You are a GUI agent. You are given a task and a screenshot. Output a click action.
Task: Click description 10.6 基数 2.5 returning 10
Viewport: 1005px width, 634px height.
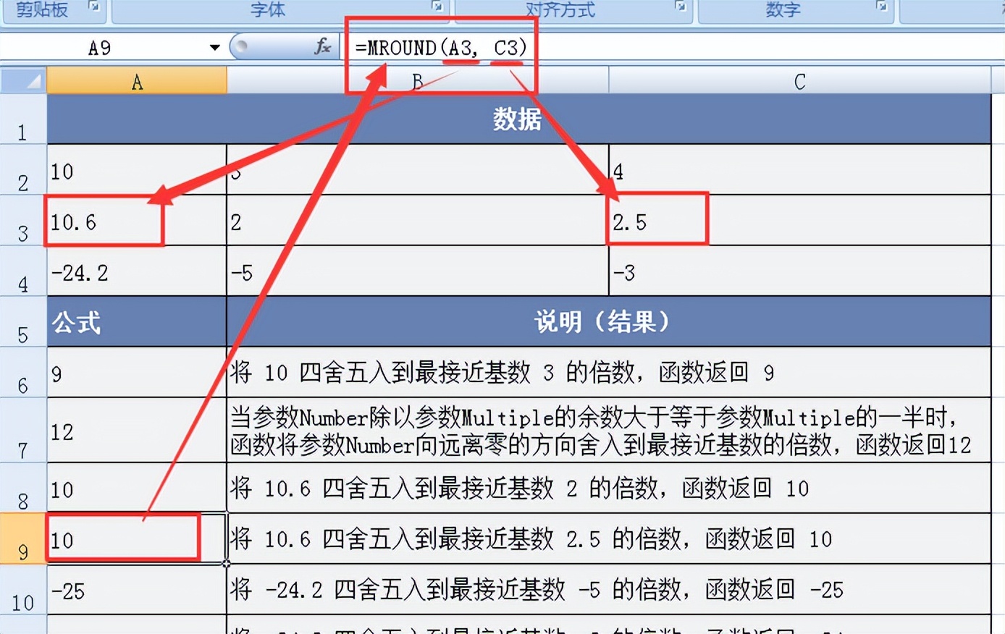pyautogui.click(x=609, y=539)
